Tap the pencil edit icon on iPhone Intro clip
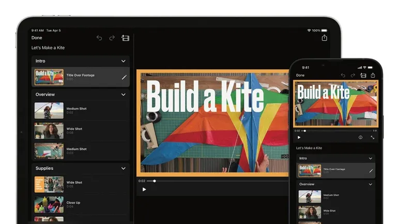 coord(371,171)
